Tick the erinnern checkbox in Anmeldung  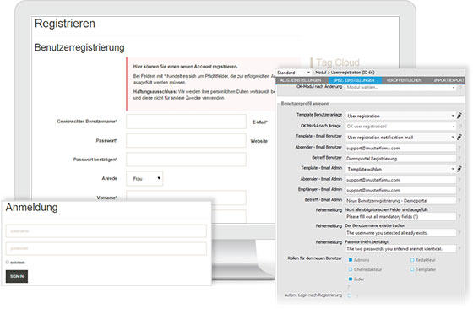(x=8, y=263)
